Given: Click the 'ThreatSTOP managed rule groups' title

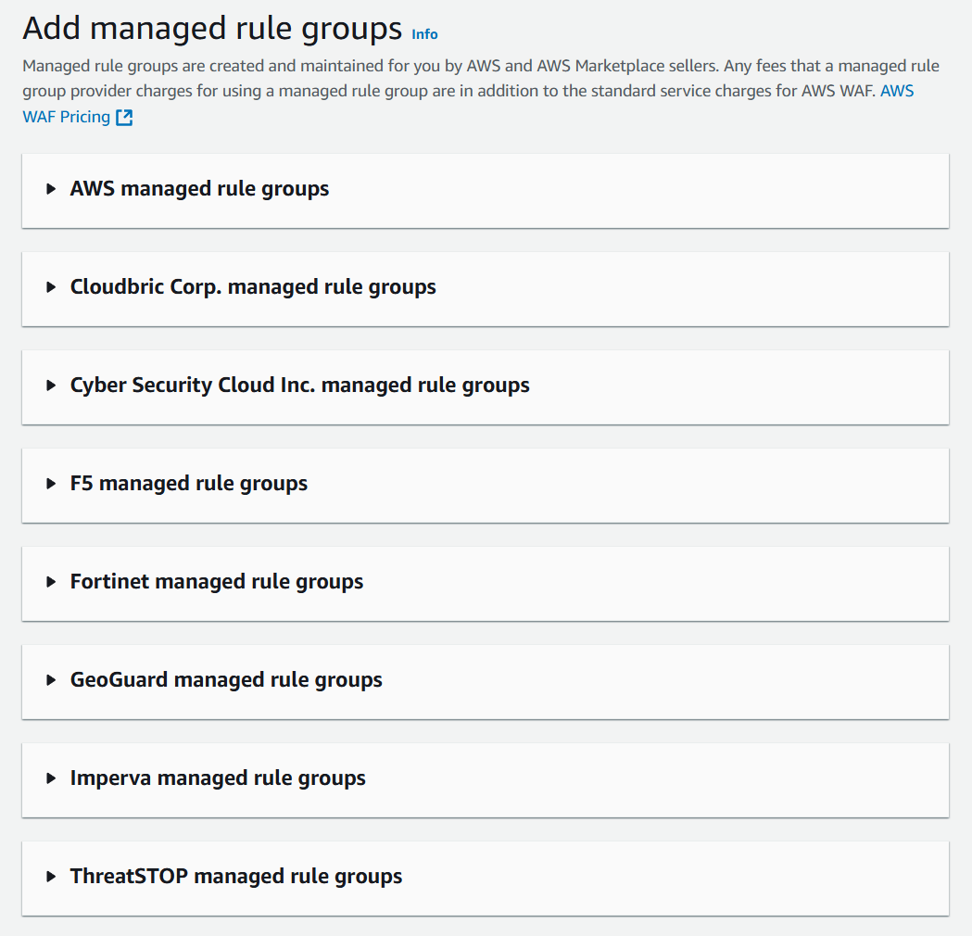Looking at the screenshot, I should [236, 877].
